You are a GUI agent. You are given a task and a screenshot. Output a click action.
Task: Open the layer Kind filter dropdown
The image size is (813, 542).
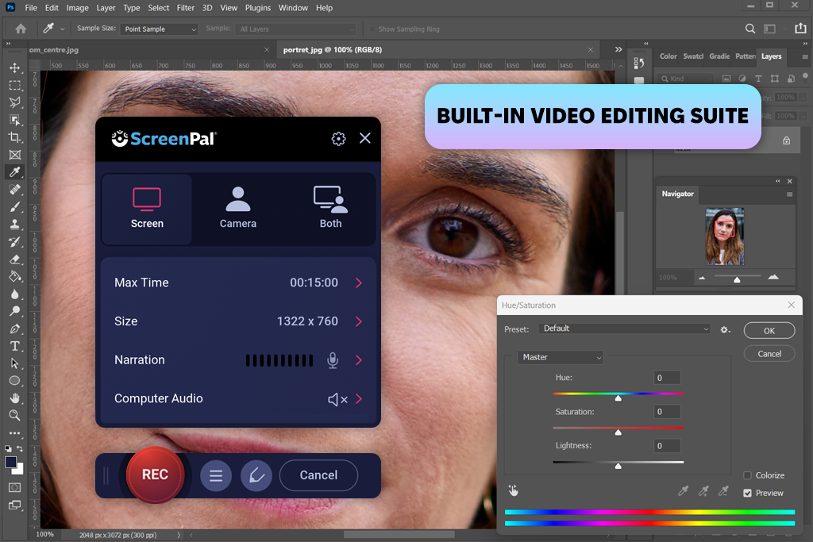point(685,79)
